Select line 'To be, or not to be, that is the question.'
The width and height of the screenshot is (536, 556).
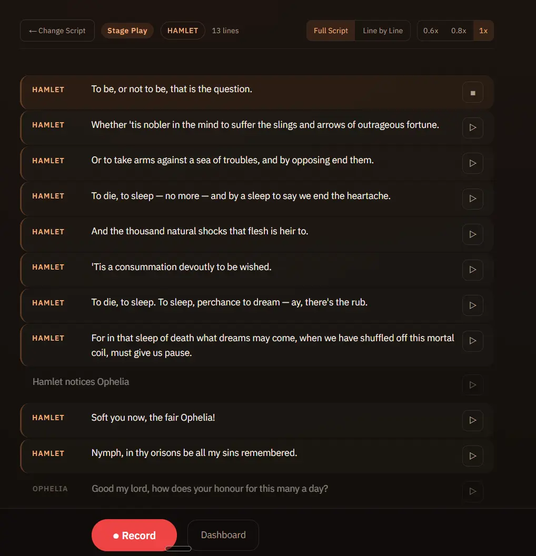[x=257, y=92]
